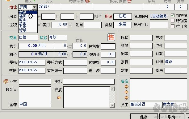Click the 状态 field showing 有效

click(x=58, y=38)
